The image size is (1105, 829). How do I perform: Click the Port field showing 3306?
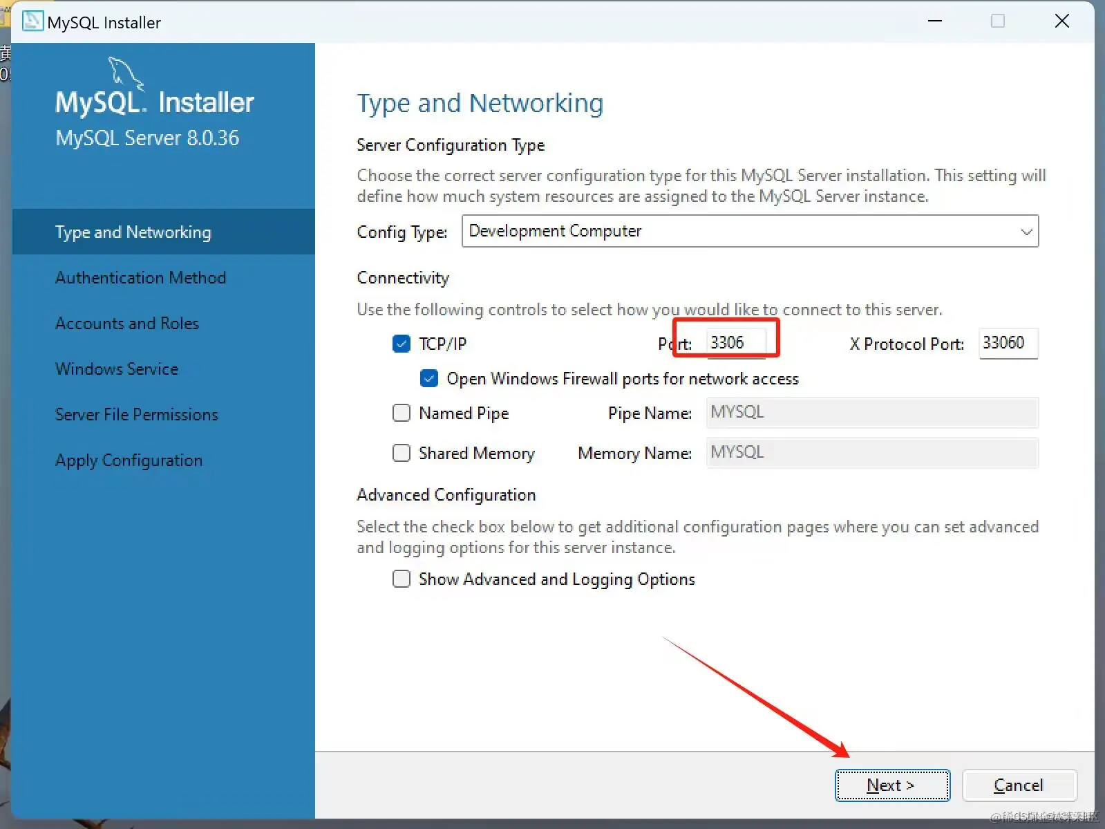point(736,343)
